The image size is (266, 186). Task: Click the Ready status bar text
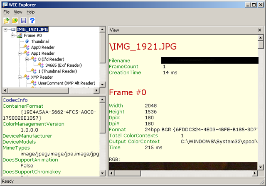pos(8,181)
